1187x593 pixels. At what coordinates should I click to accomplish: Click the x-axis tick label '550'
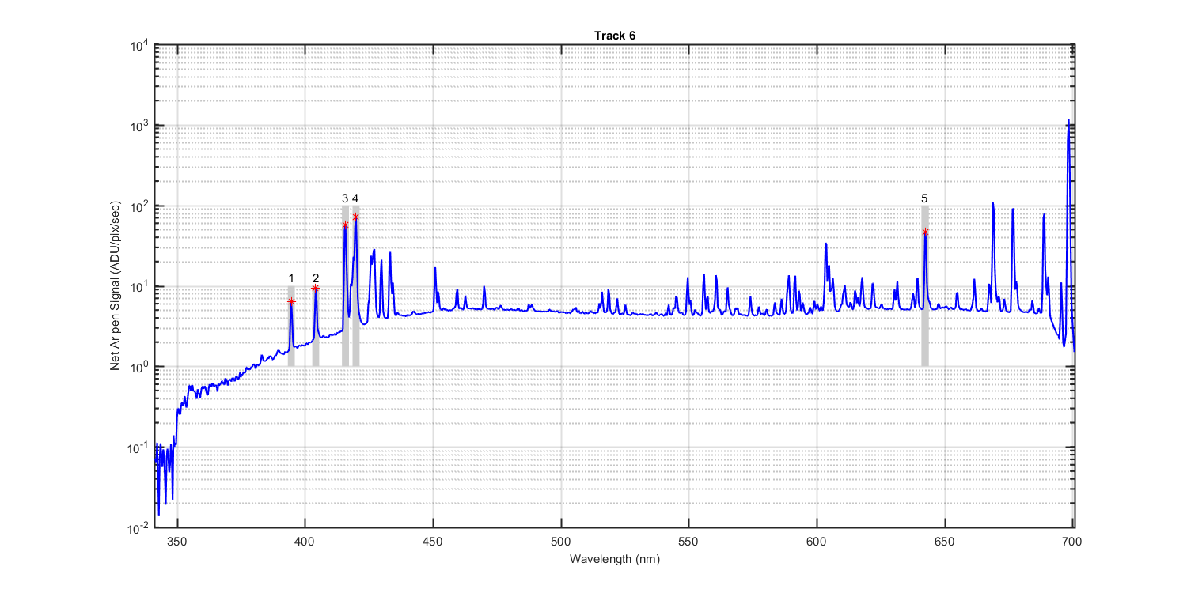coord(689,542)
